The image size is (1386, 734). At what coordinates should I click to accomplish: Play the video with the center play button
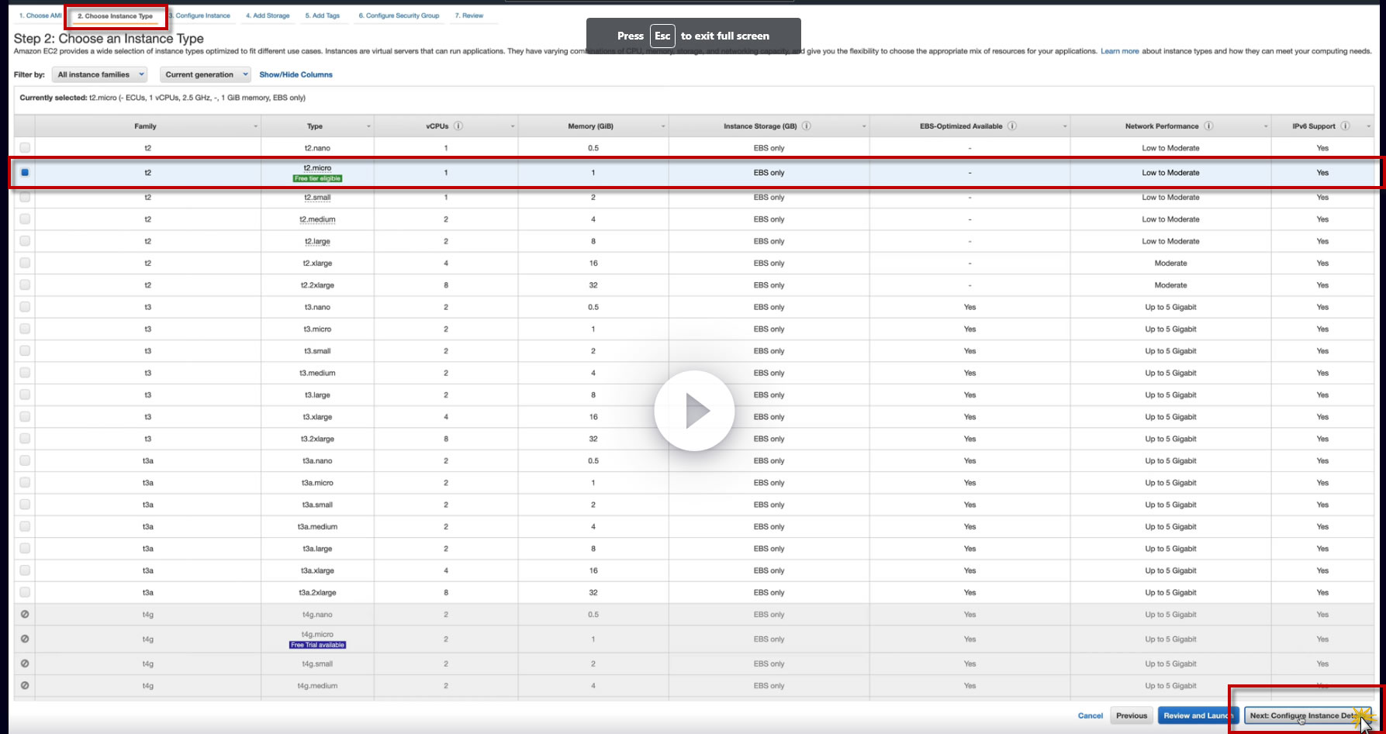(694, 411)
